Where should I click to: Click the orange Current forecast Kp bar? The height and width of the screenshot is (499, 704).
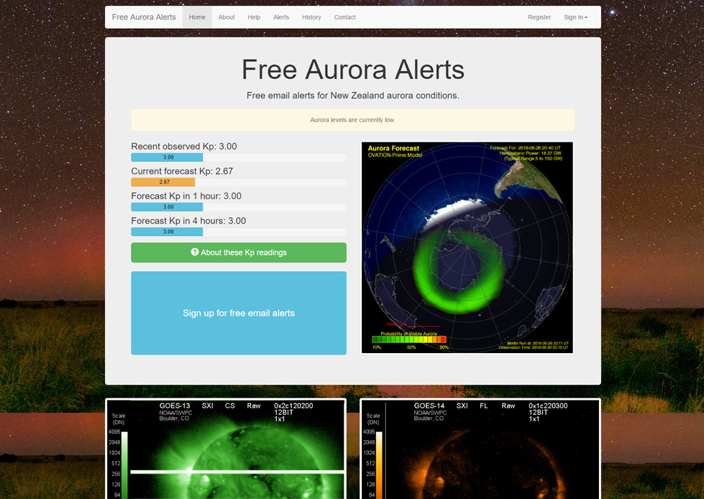(x=163, y=182)
